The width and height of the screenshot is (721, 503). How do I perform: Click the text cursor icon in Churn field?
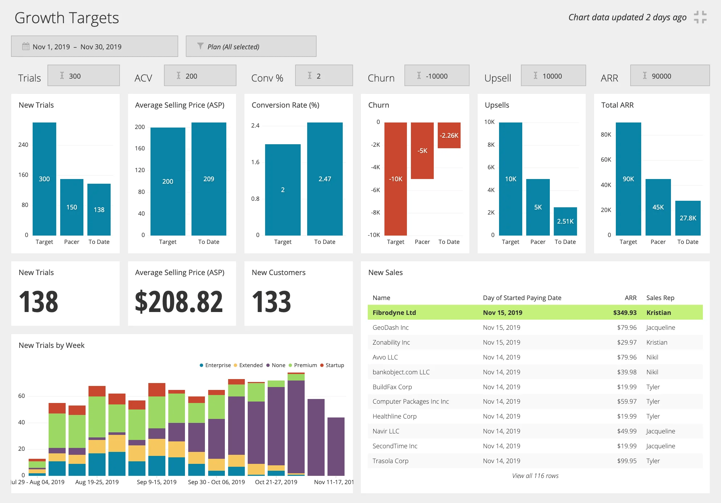(x=419, y=76)
